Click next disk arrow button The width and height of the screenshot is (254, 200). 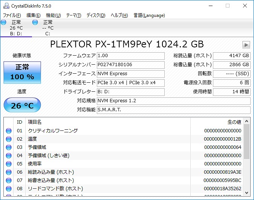pyautogui.click(x=246, y=45)
